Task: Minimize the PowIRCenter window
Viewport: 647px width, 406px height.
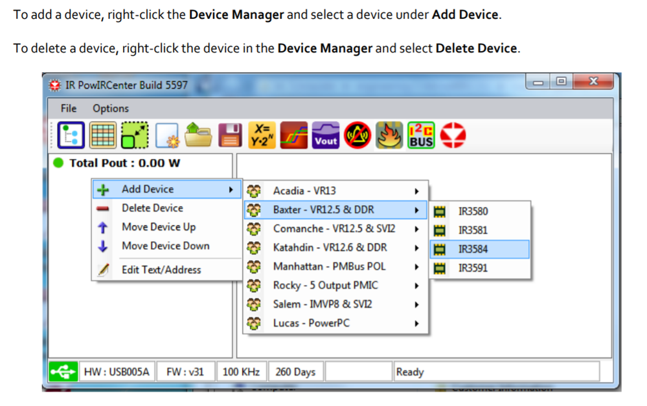Action: coord(538,81)
